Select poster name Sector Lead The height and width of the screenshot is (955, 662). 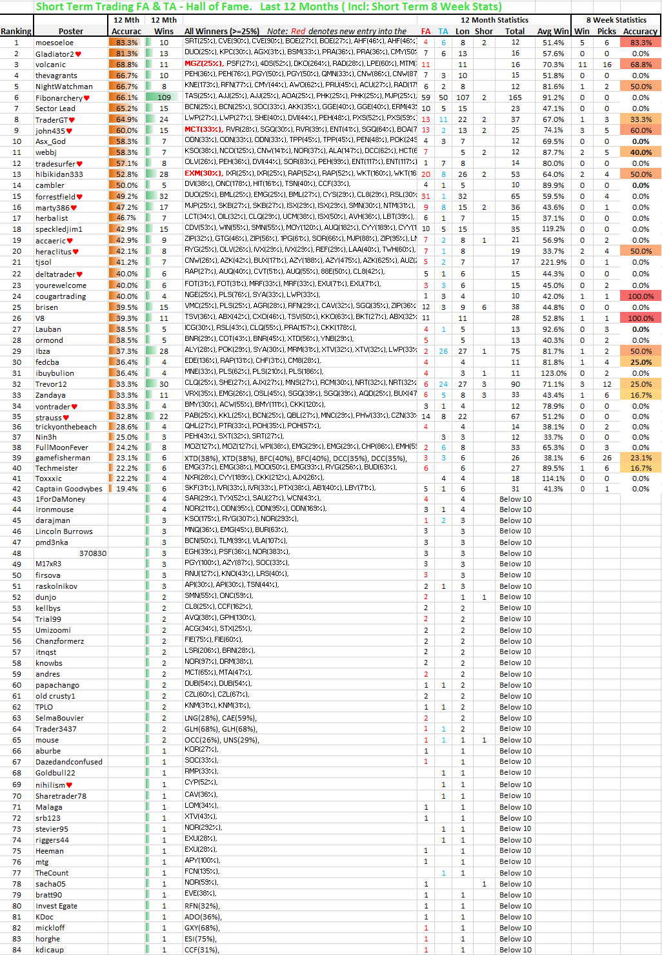click(55, 108)
